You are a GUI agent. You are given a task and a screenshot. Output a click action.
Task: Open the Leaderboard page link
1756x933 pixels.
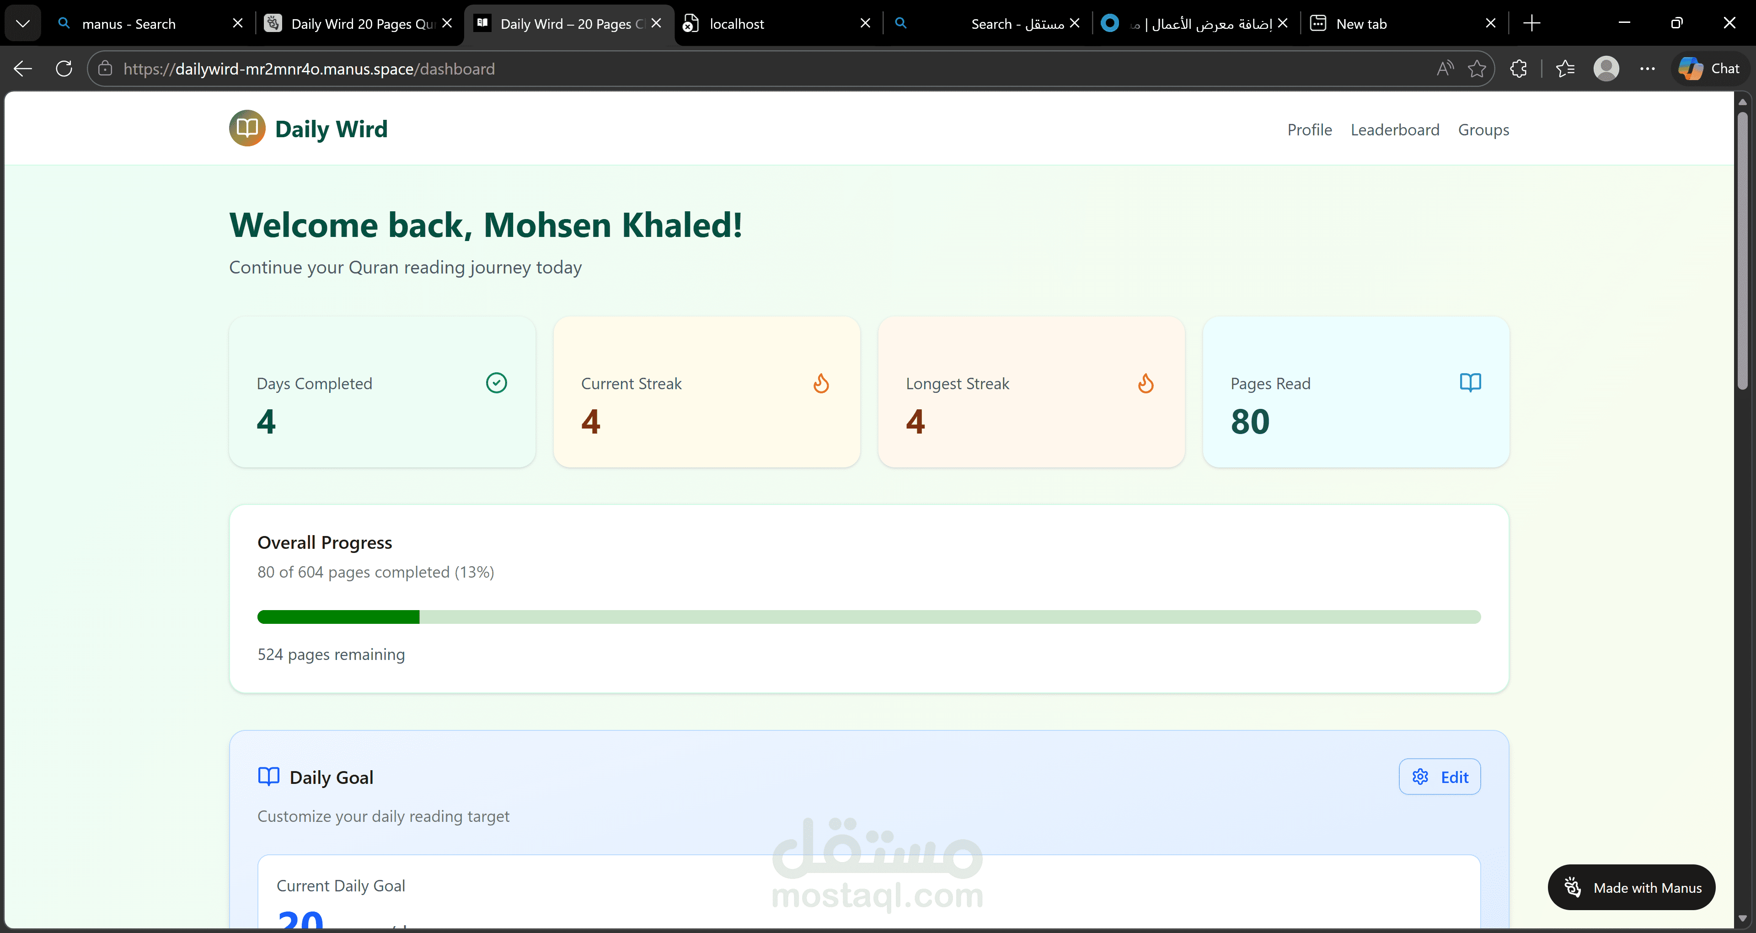click(1395, 129)
